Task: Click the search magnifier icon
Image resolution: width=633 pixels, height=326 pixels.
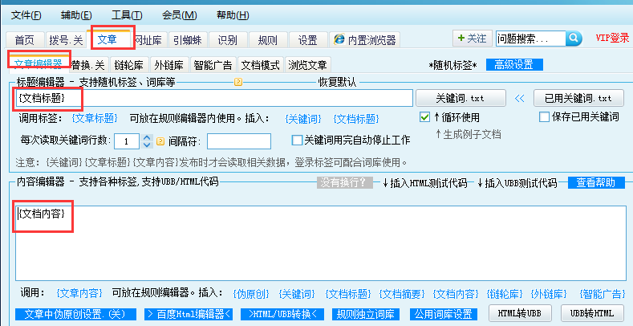Action: point(574,38)
